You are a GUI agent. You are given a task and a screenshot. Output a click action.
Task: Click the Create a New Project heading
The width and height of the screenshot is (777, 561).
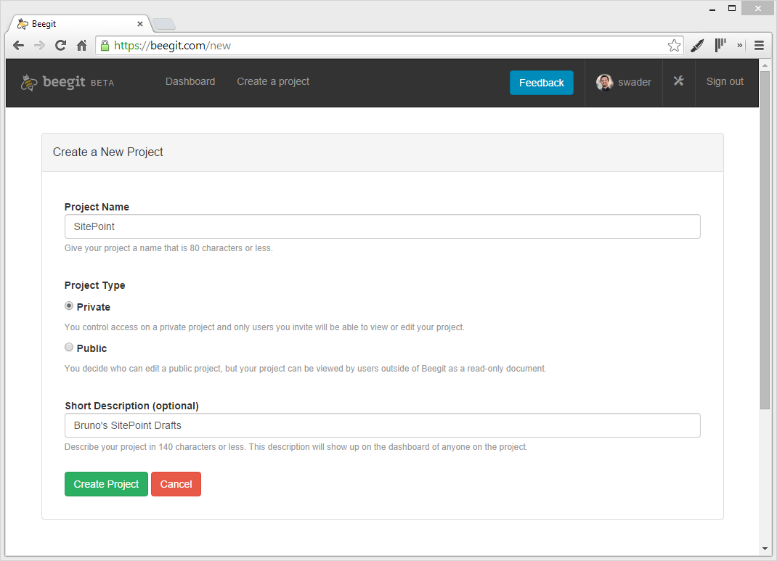(x=108, y=152)
